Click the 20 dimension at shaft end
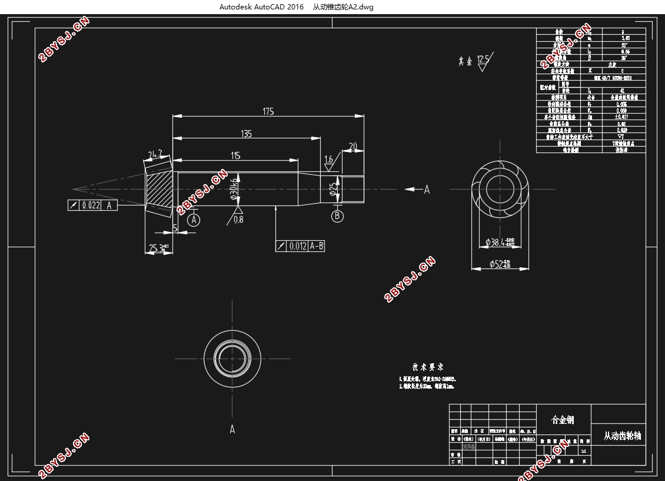Screen dimensions: 665x481 [x=353, y=147]
